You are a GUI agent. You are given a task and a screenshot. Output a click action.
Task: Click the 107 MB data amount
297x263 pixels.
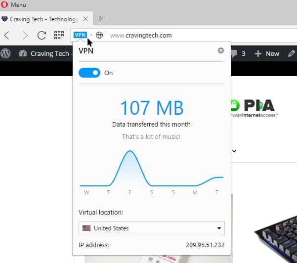pyautogui.click(x=152, y=108)
